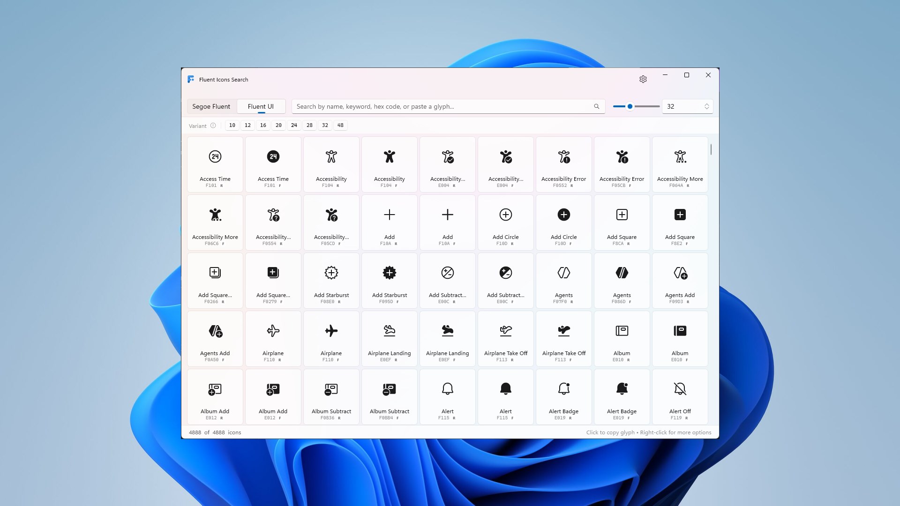
Task: Copy the Alert Off crossed bell glyph
Action: click(x=680, y=397)
